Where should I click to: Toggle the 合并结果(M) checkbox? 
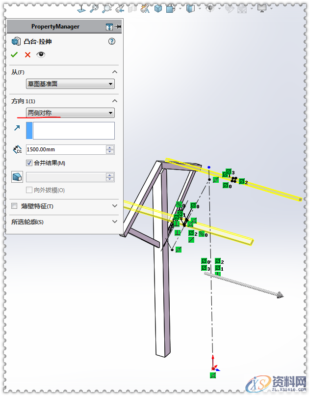pyautogui.click(x=29, y=163)
